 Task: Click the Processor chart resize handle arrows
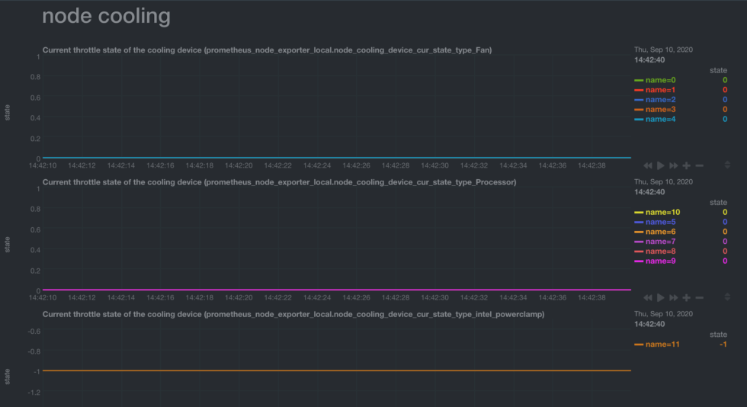pyautogui.click(x=727, y=297)
